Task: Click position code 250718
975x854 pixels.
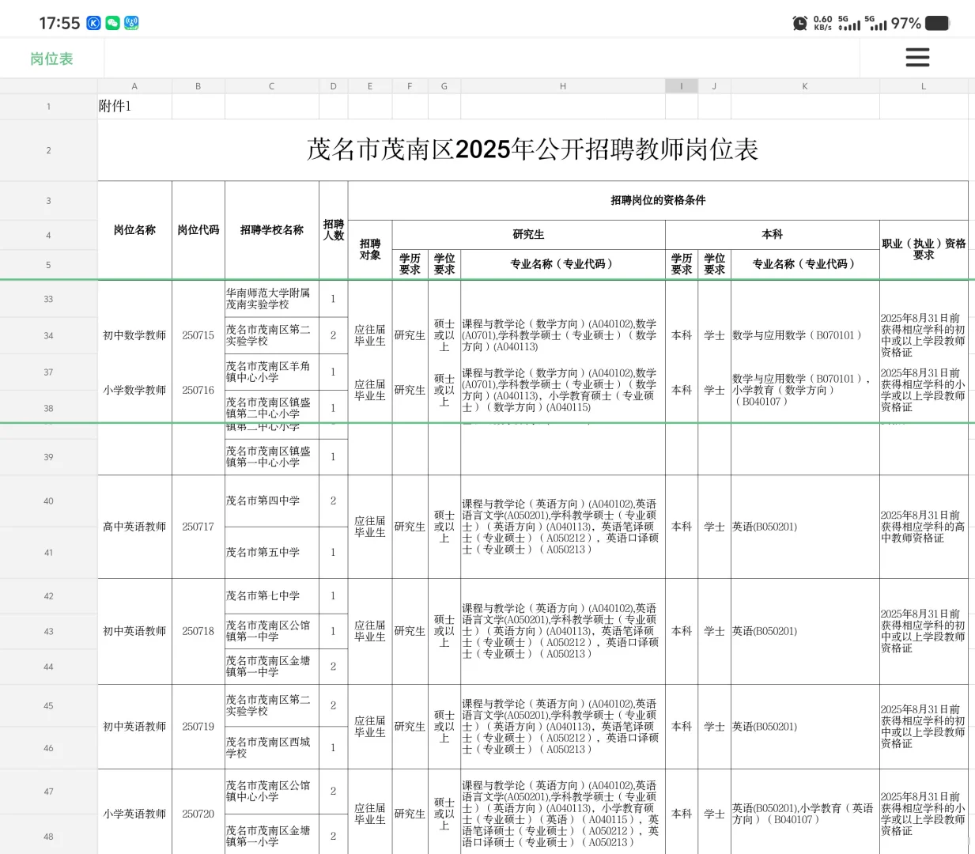Action: point(198,631)
